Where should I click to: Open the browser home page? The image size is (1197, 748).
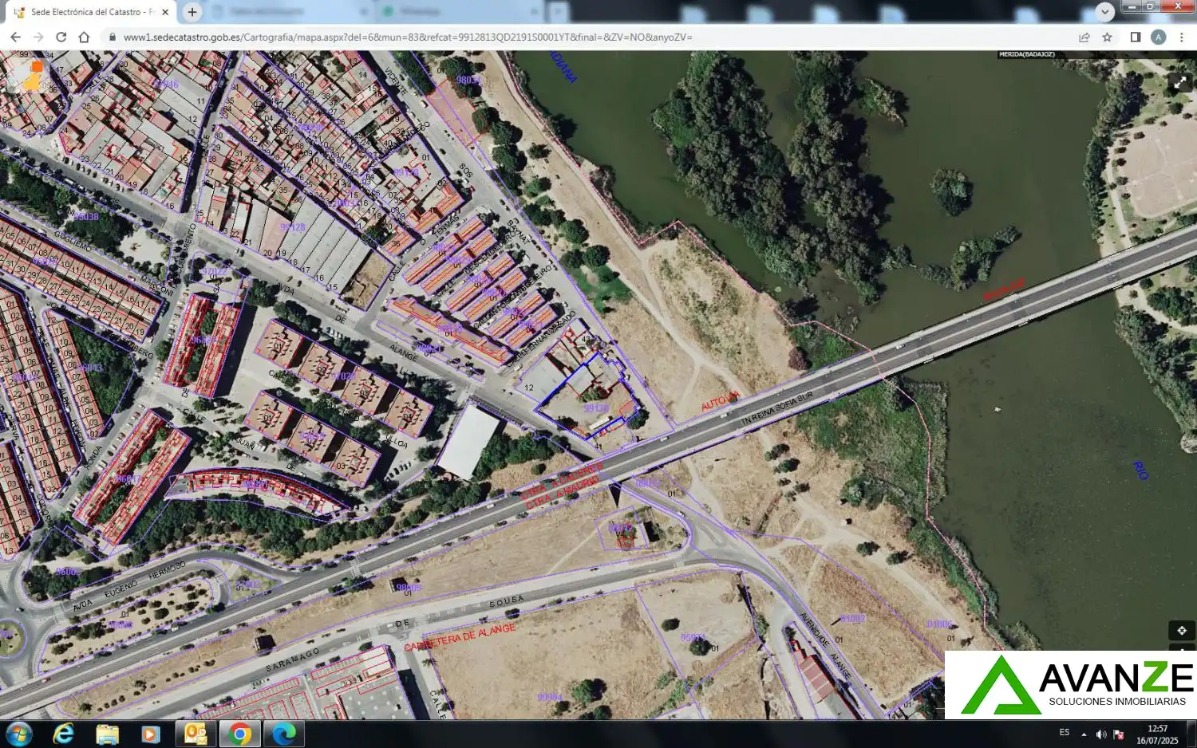pos(84,37)
